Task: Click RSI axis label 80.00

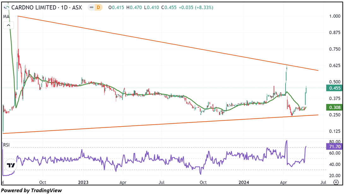Action: click(x=335, y=142)
